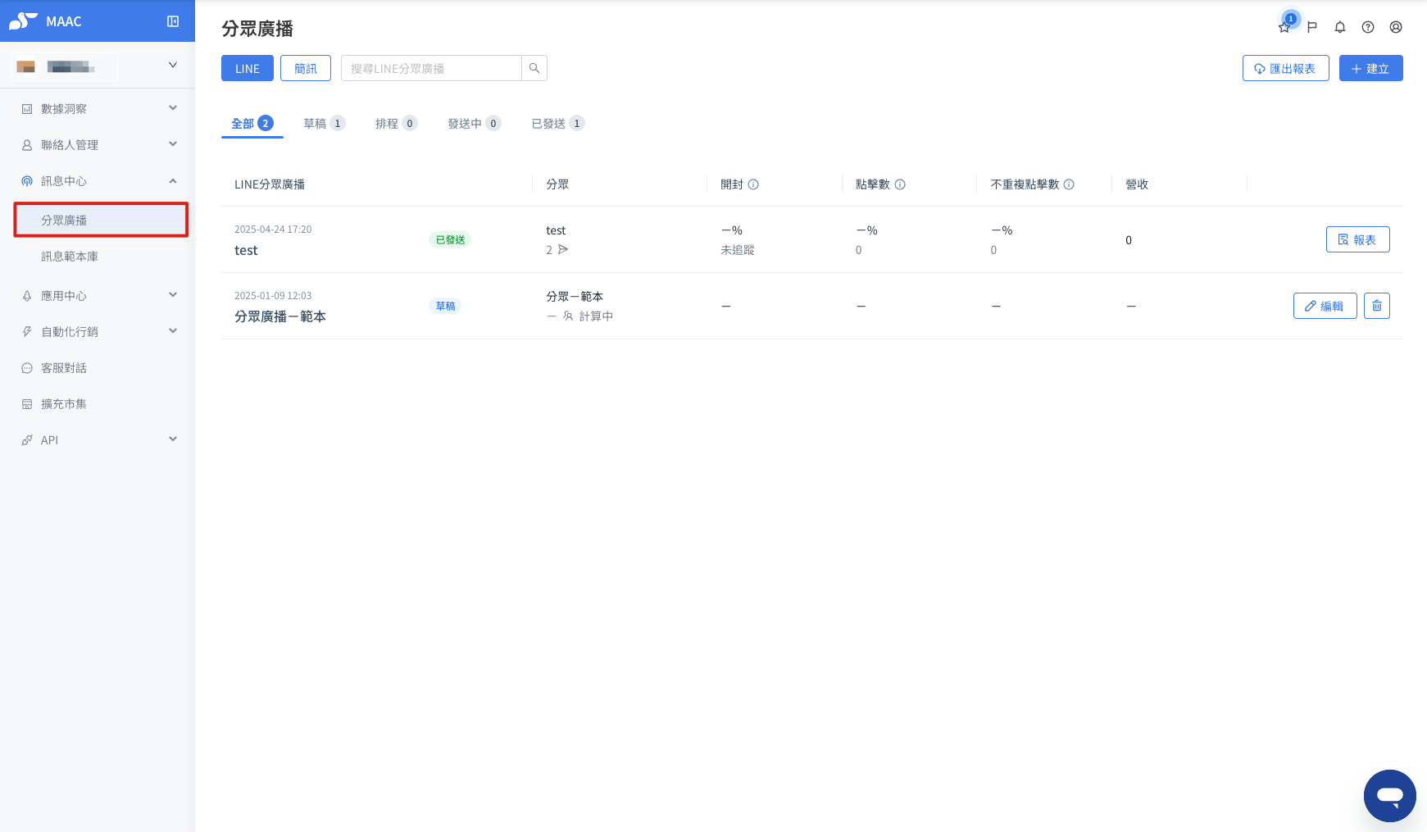Open the help question mark icon
This screenshot has width=1427, height=832.
(1368, 27)
